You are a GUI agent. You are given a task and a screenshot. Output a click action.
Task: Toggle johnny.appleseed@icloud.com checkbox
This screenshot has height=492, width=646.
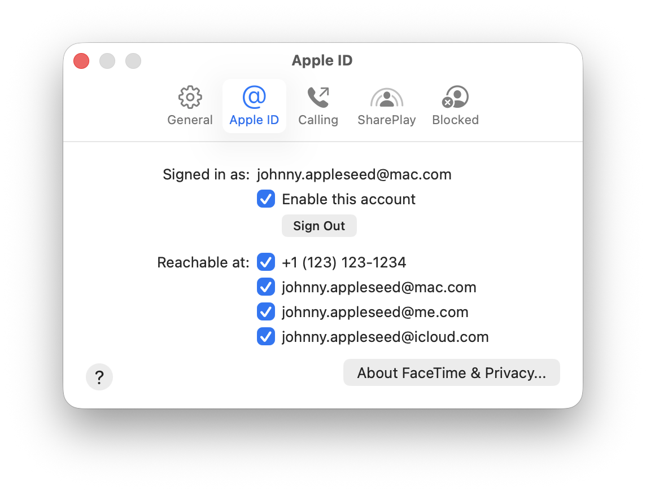click(x=266, y=336)
